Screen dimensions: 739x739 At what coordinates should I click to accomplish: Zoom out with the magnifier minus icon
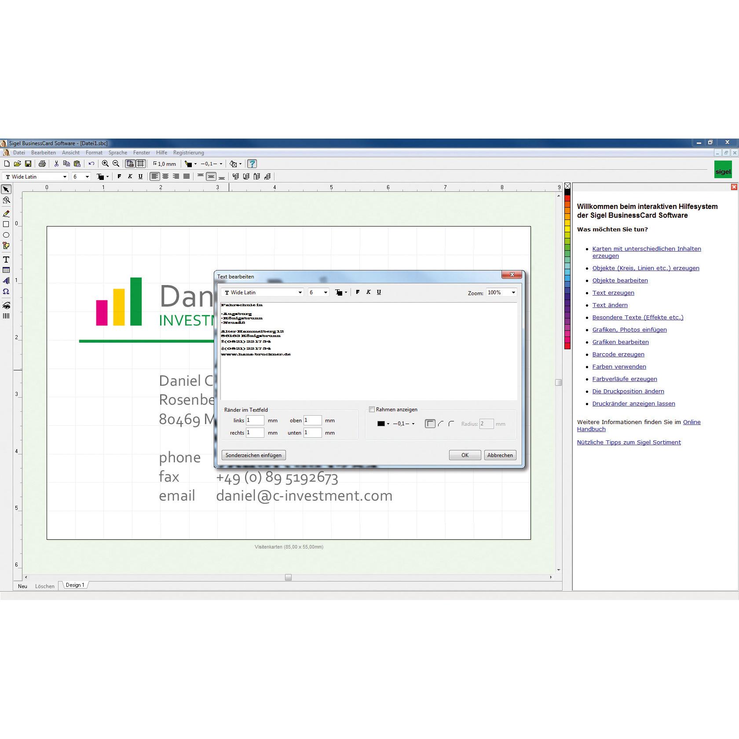point(116,164)
